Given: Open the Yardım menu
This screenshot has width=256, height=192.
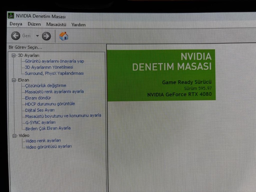Looking at the screenshot, I should coord(78,25).
